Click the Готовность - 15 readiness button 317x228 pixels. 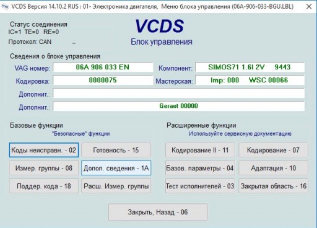click(116, 150)
